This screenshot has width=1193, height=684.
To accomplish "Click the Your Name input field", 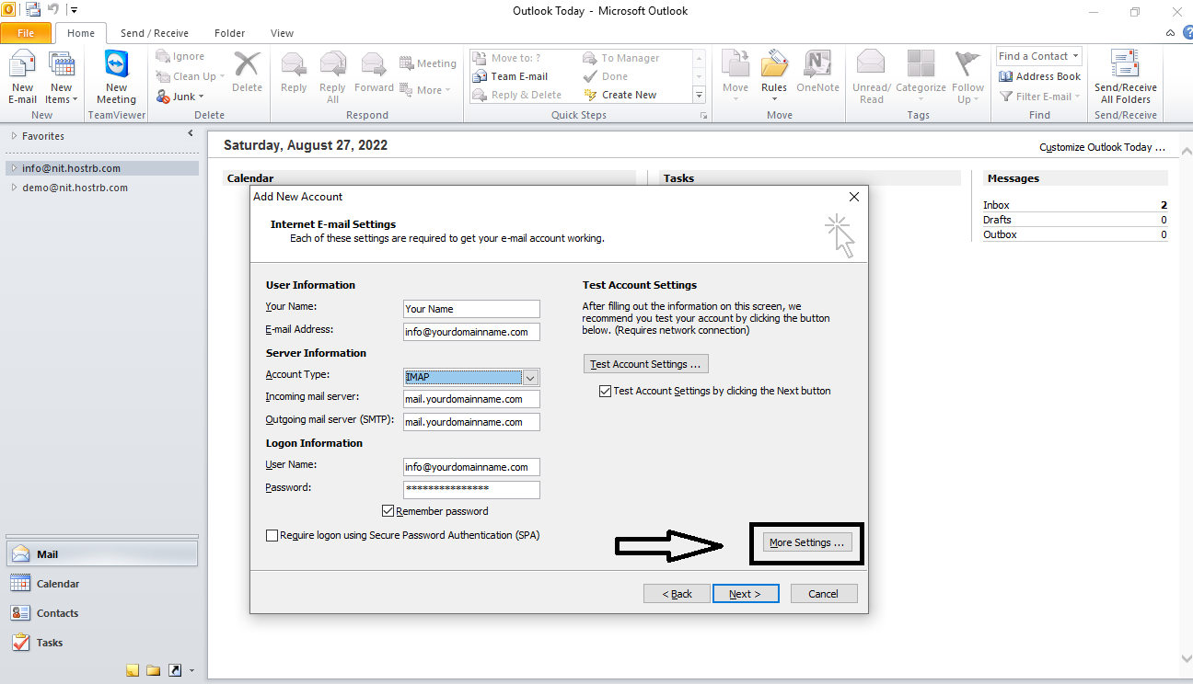I will [x=471, y=309].
